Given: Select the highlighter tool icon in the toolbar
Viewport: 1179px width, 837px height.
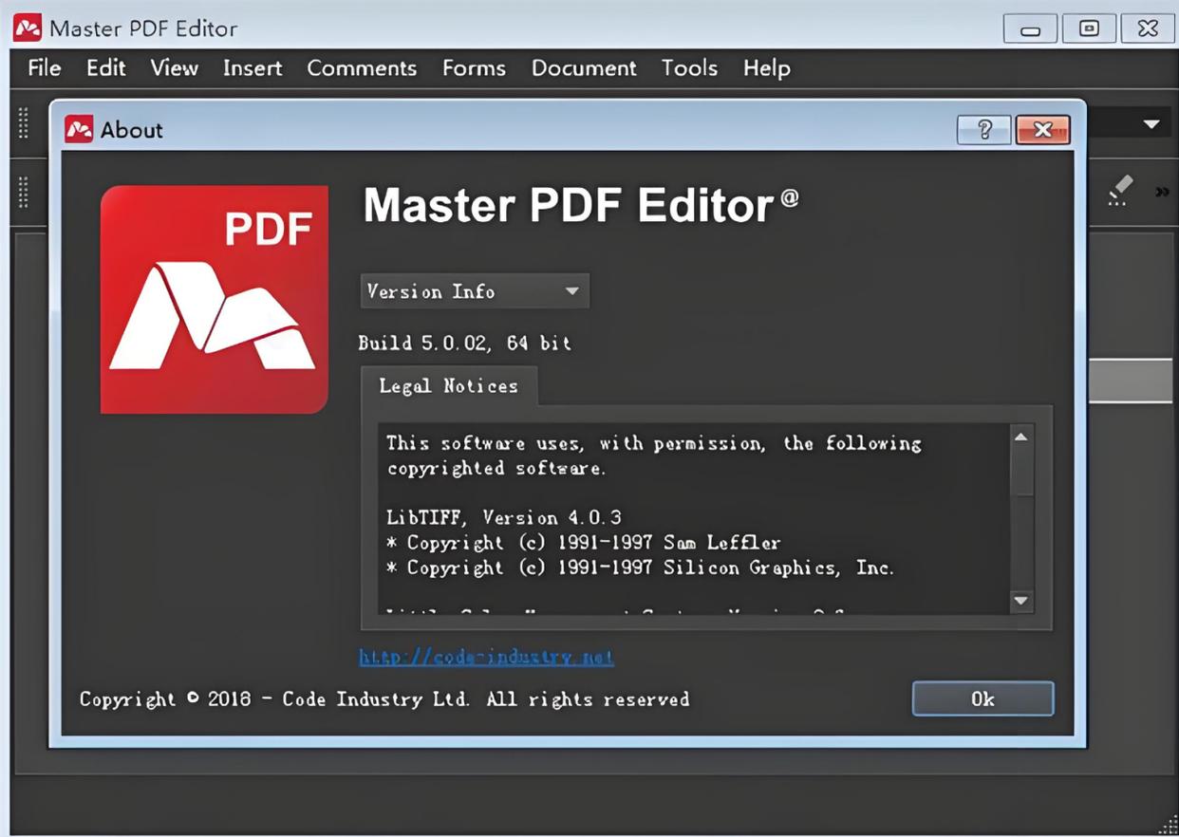Looking at the screenshot, I should click(1120, 190).
